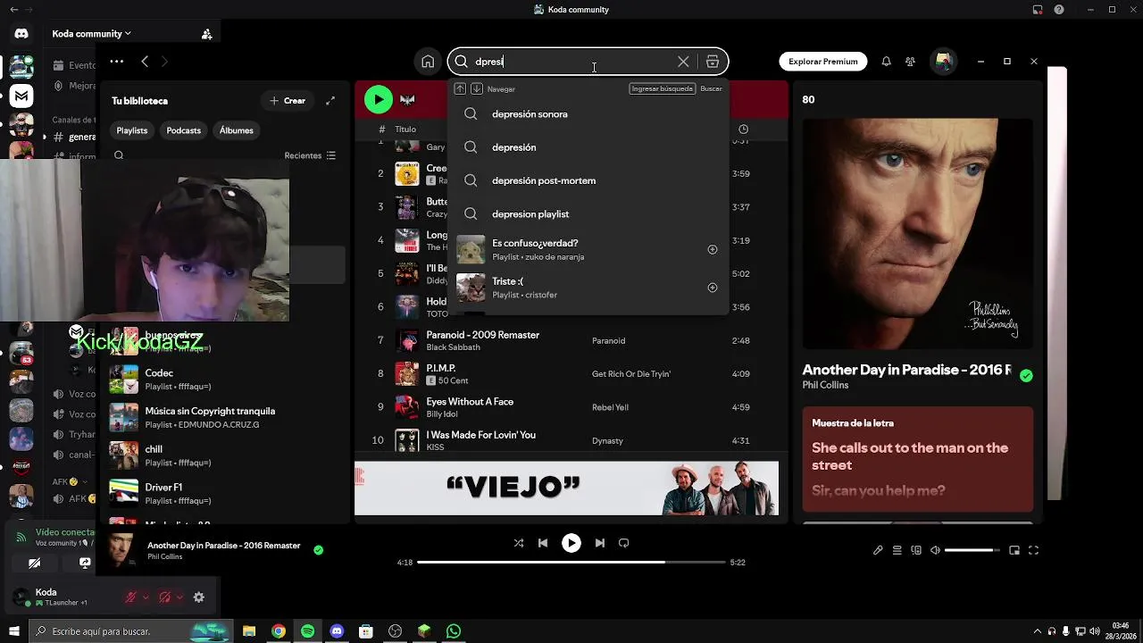Mute Spotify volume speaker icon
The image size is (1143, 643).
coord(935,550)
